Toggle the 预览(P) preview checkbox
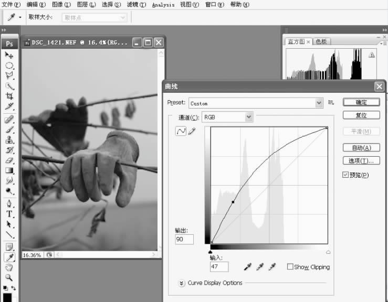388x302 pixels. [345, 175]
